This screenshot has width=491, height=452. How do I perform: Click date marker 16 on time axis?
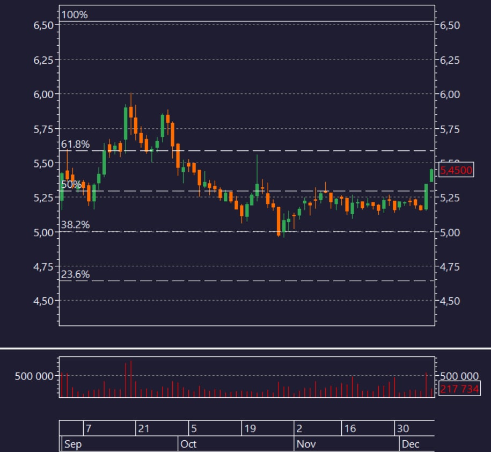(x=350, y=428)
